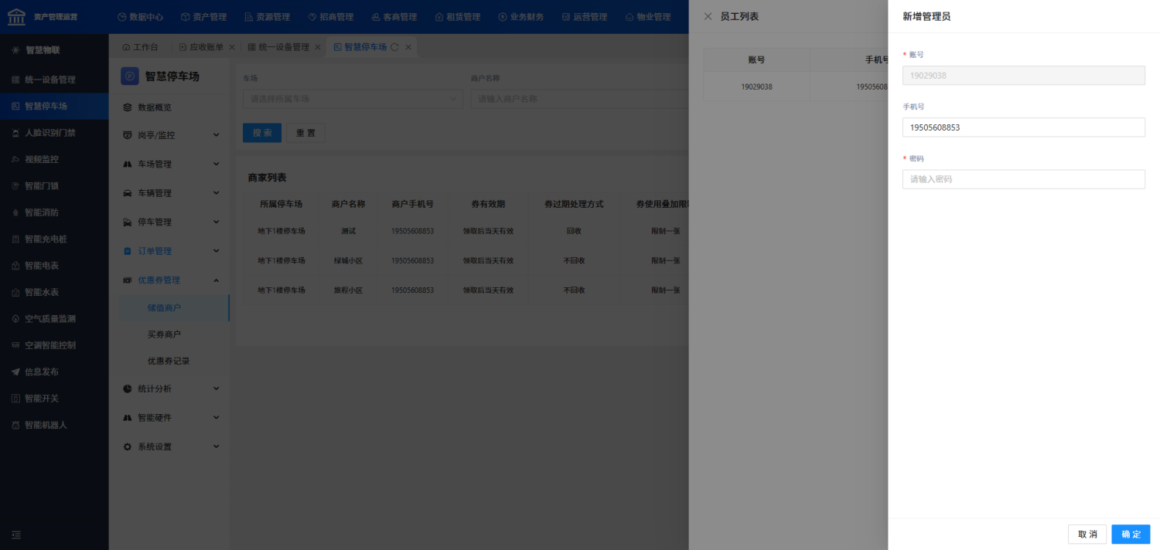Click the 智能电表 sidebar icon
Image resolution: width=1160 pixels, height=550 pixels.
[x=15, y=266]
